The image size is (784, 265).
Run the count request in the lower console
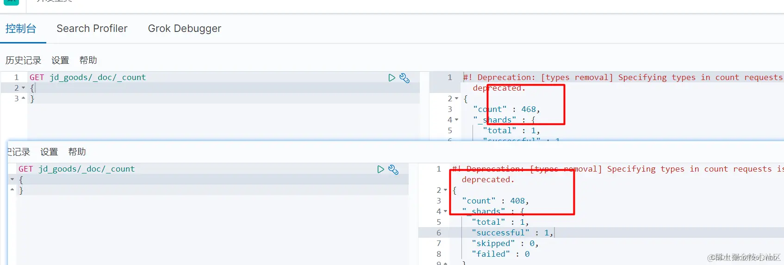380,169
